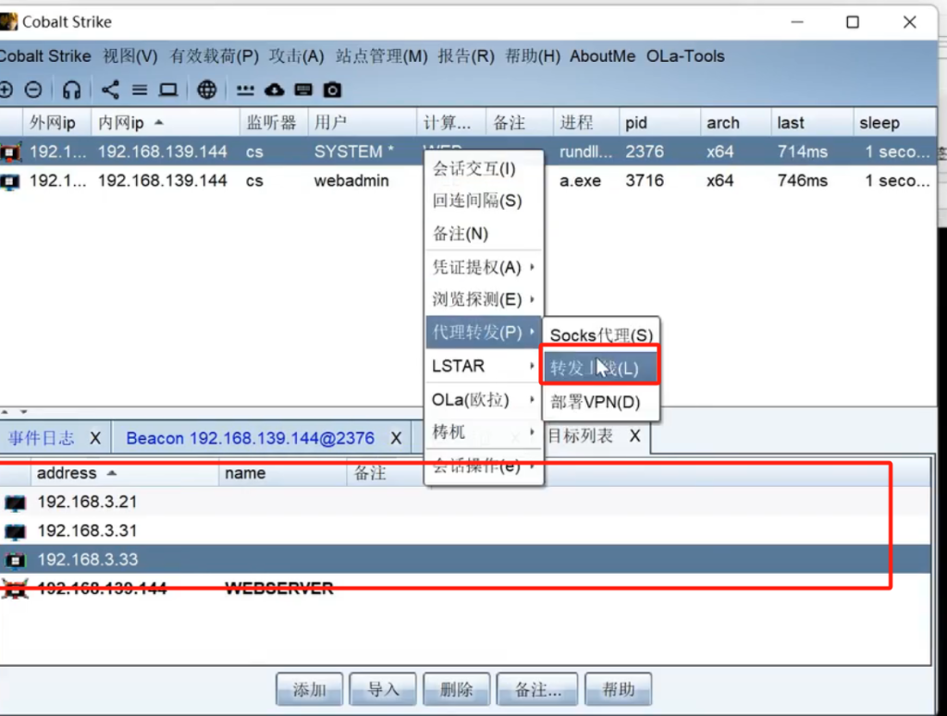This screenshot has height=716, width=947.
Task: Open the 站点管理(M) menu
Action: click(381, 56)
